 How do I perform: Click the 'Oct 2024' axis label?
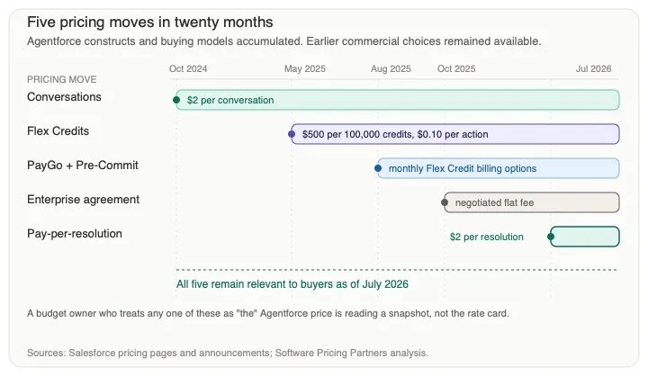coord(188,68)
